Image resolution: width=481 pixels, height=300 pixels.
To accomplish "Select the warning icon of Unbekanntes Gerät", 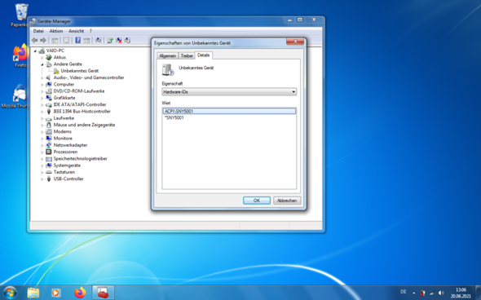I will [x=56, y=71].
